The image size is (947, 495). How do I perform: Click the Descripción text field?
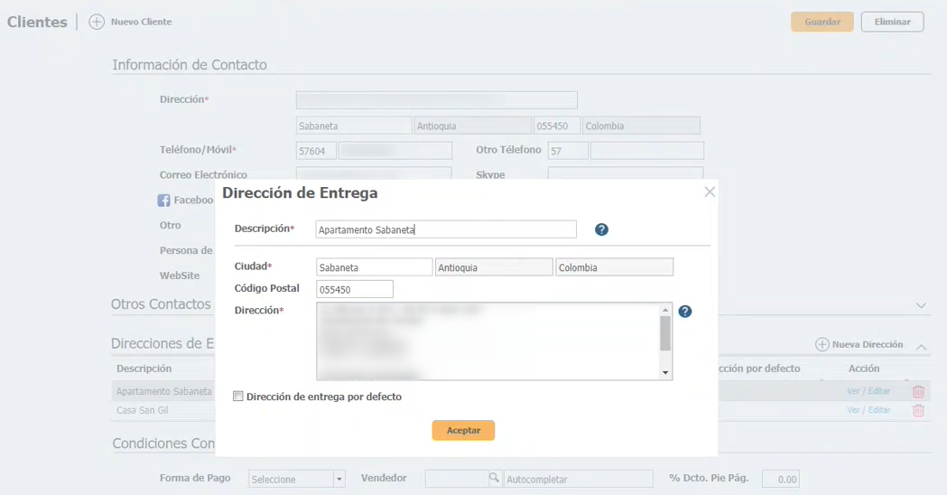[446, 229]
